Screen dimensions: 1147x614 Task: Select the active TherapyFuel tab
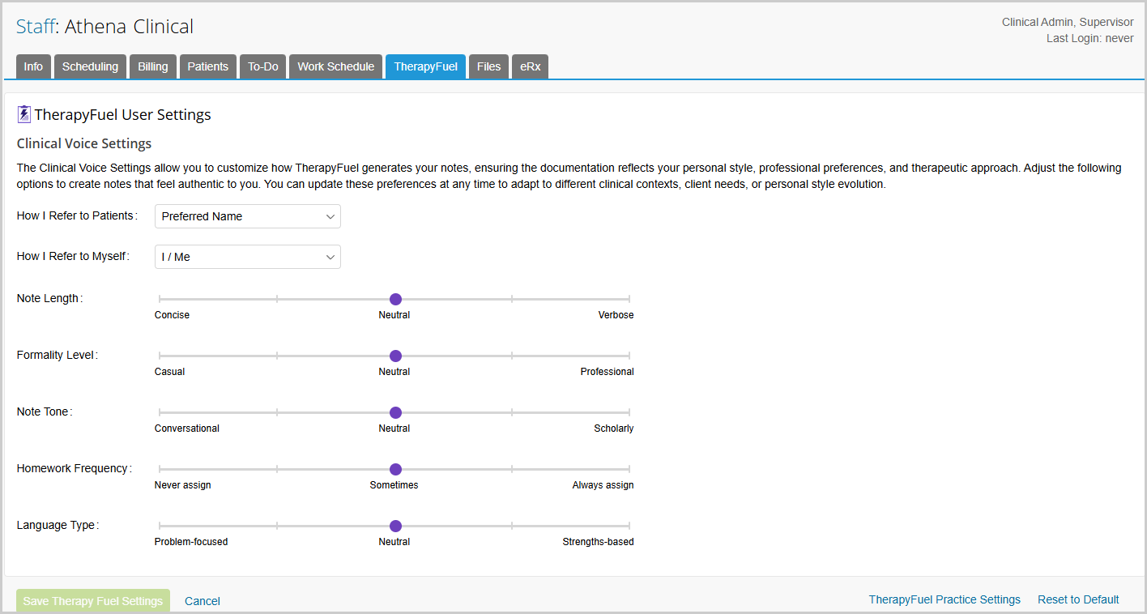click(x=426, y=66)
